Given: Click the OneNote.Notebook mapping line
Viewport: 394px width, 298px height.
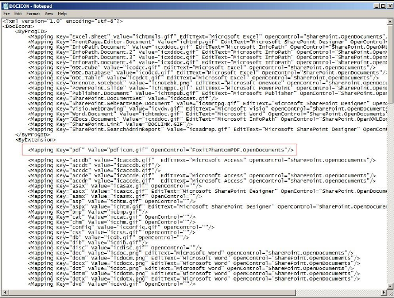Looking at the screenshot, I should [207, 83].
